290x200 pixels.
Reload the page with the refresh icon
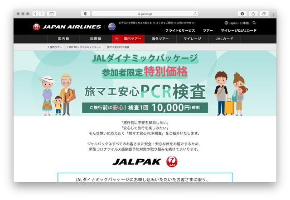(195, 14)
